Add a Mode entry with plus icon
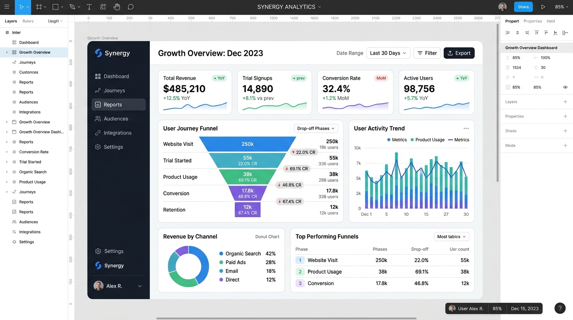Image resolution: width=573 pixels, height=320 pixels. pos(565,145)
